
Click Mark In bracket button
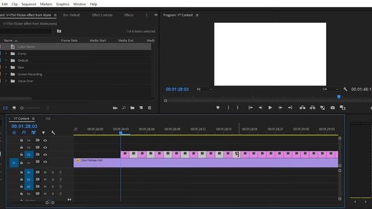point(228,107)
